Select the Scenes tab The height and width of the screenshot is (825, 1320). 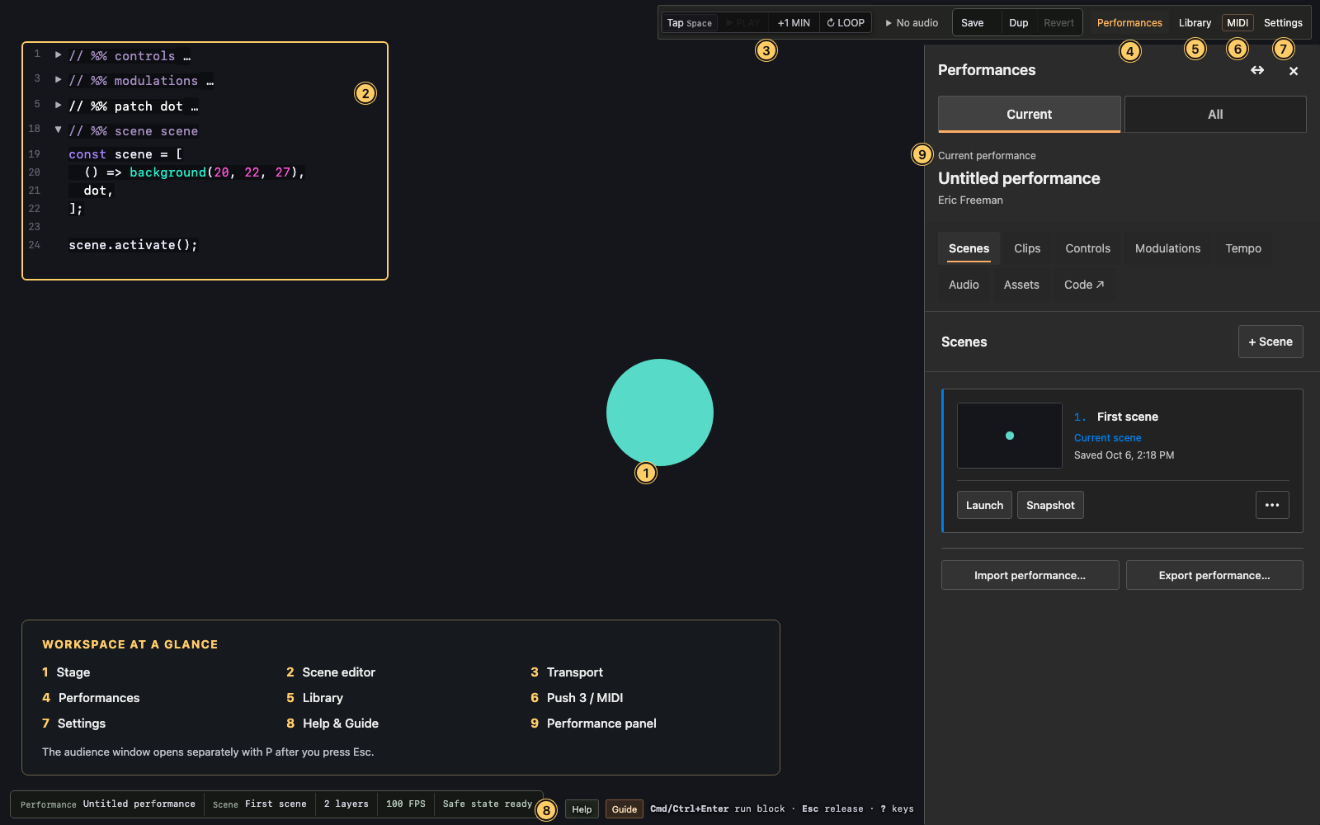tap(969, 248)
